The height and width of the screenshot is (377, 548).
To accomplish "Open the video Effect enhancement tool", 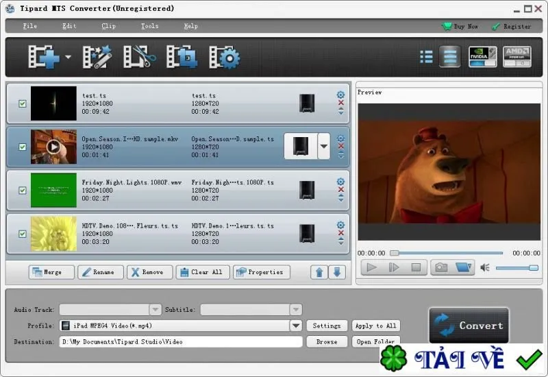I will click(x=97, y=57).
